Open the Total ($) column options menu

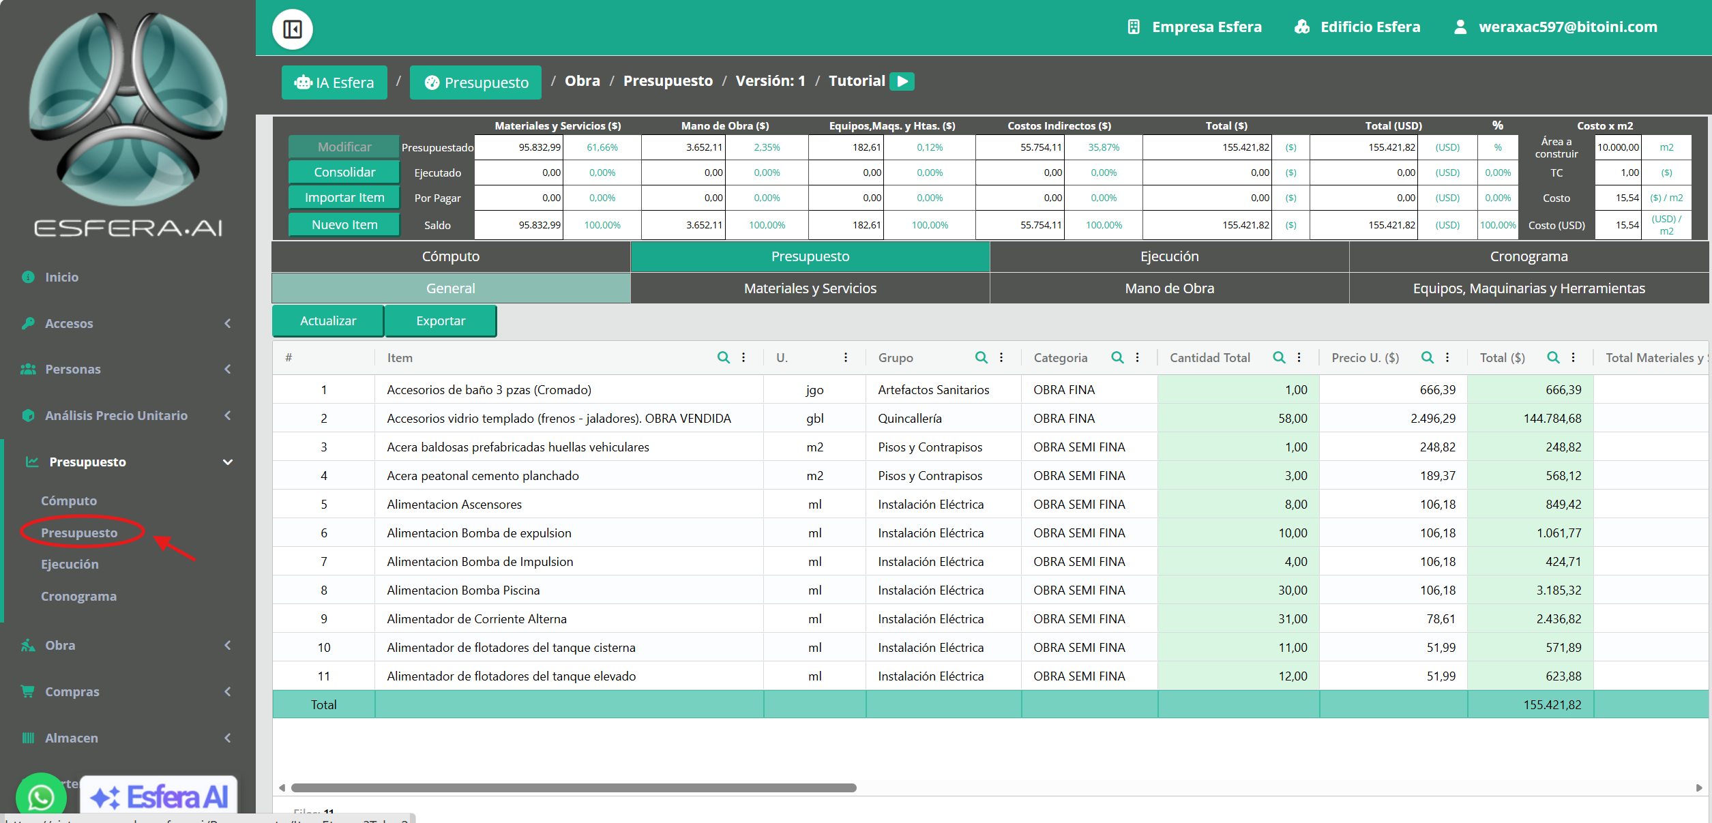click(1574, 357)
